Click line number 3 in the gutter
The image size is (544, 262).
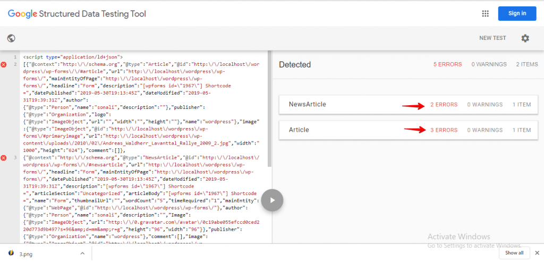click(x=15, y=158)
